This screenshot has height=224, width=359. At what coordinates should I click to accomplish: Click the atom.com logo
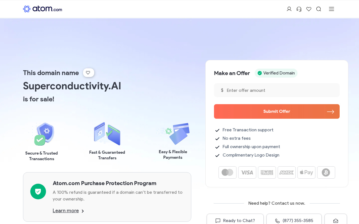click(42, 9)
